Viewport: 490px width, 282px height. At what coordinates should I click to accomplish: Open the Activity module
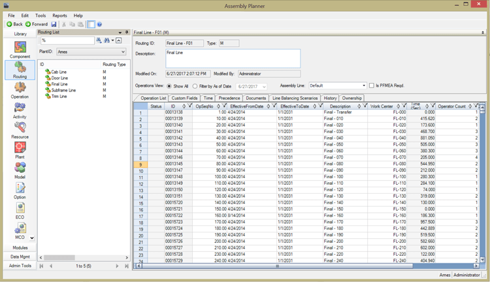coord(20,110)
